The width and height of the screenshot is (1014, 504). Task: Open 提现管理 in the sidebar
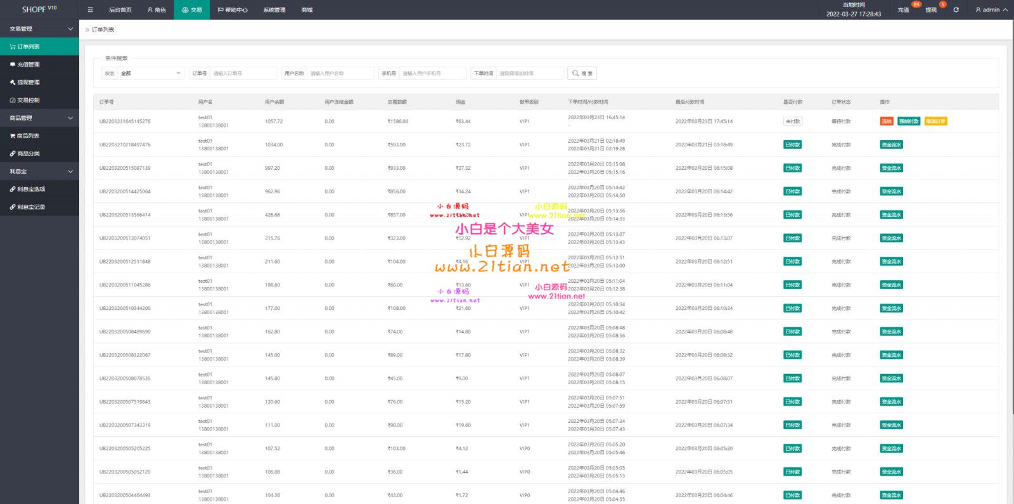39,82
